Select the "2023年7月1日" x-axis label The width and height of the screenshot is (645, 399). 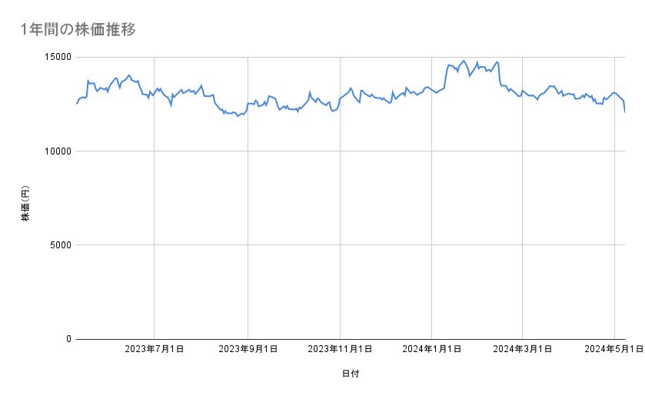[155, 350]
